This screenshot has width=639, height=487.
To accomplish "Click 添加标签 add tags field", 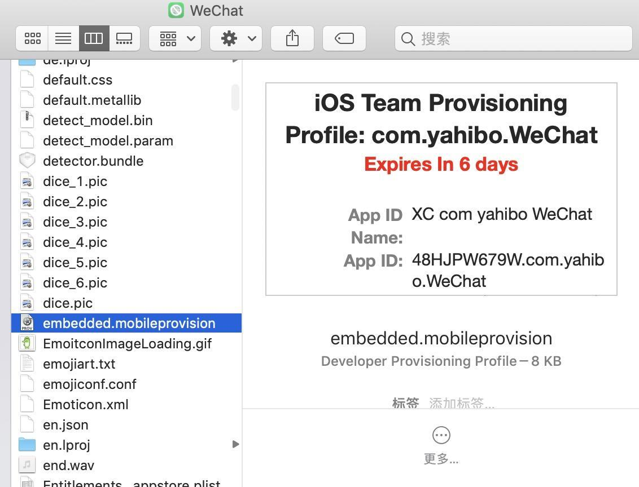I will coord(462,403).
